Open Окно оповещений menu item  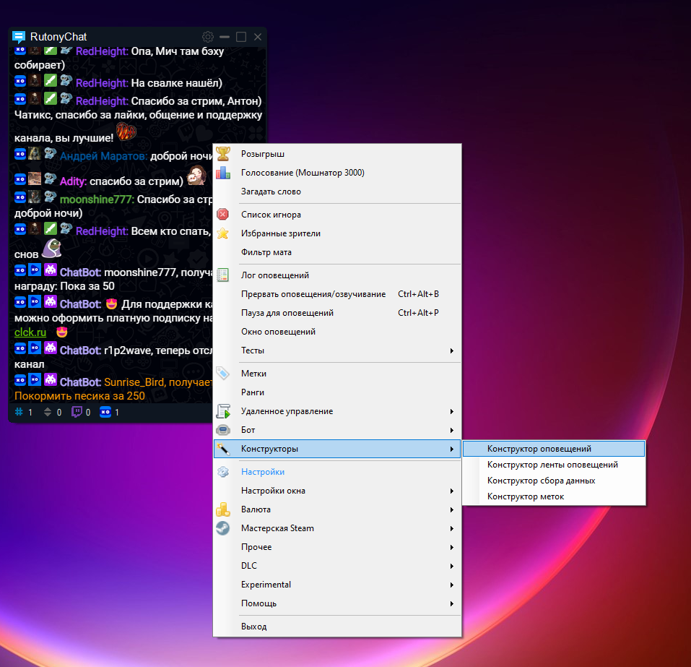click(337, 332)
